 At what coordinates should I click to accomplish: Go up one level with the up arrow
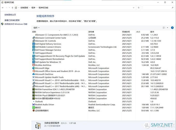(x=12, y=8)
